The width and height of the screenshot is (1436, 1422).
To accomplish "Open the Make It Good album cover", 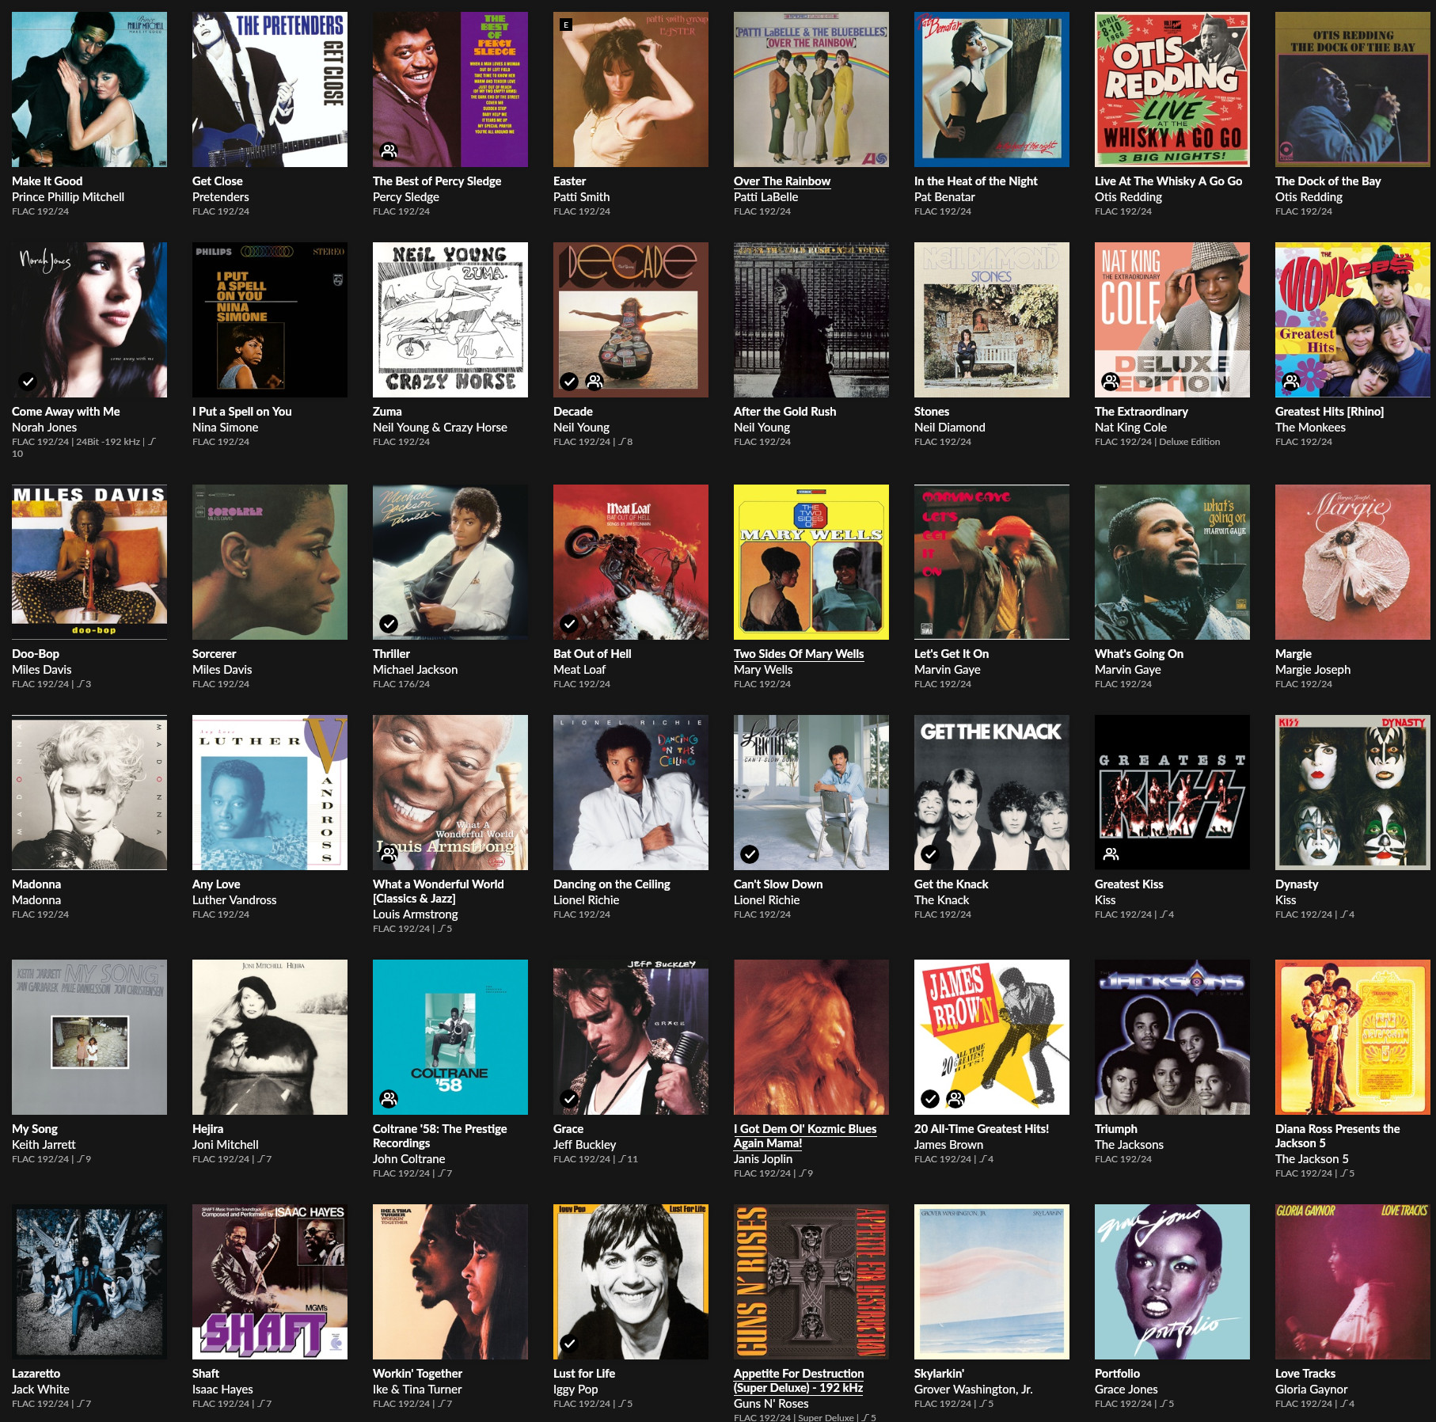I will [89, 89].
